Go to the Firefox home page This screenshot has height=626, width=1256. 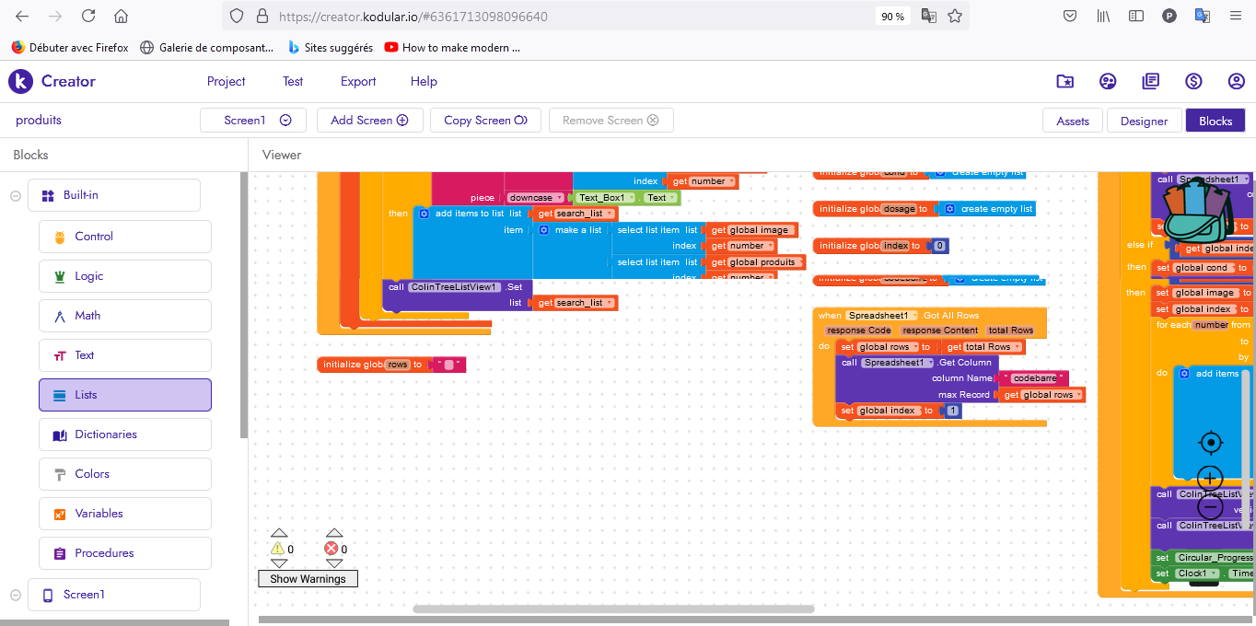point(121,16)
